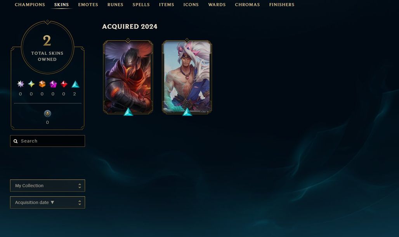
Task: Select the white-haired Yasuo skin card
Action: point(187,77)
